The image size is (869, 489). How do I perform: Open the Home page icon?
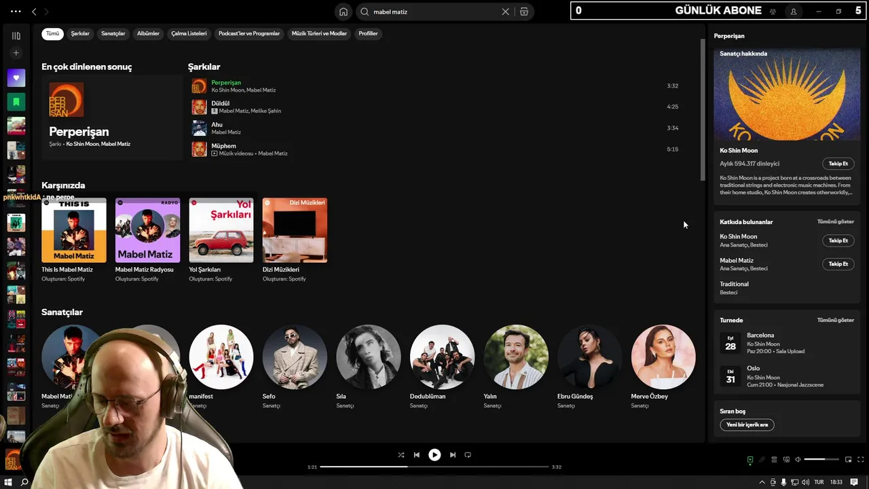pyautogui.click(x=344, y=12)
